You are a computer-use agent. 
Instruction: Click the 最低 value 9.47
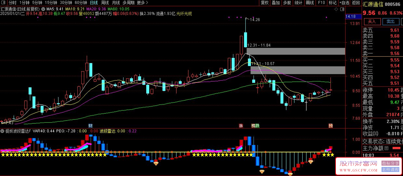[394, 102]
